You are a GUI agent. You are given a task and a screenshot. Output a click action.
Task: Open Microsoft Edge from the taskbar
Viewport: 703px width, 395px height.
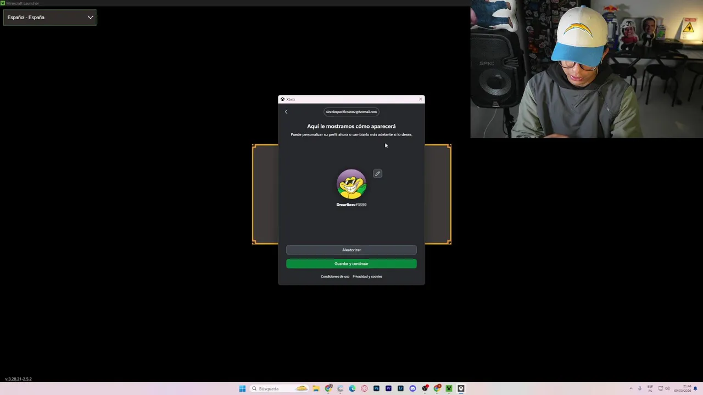pos(352,388)
